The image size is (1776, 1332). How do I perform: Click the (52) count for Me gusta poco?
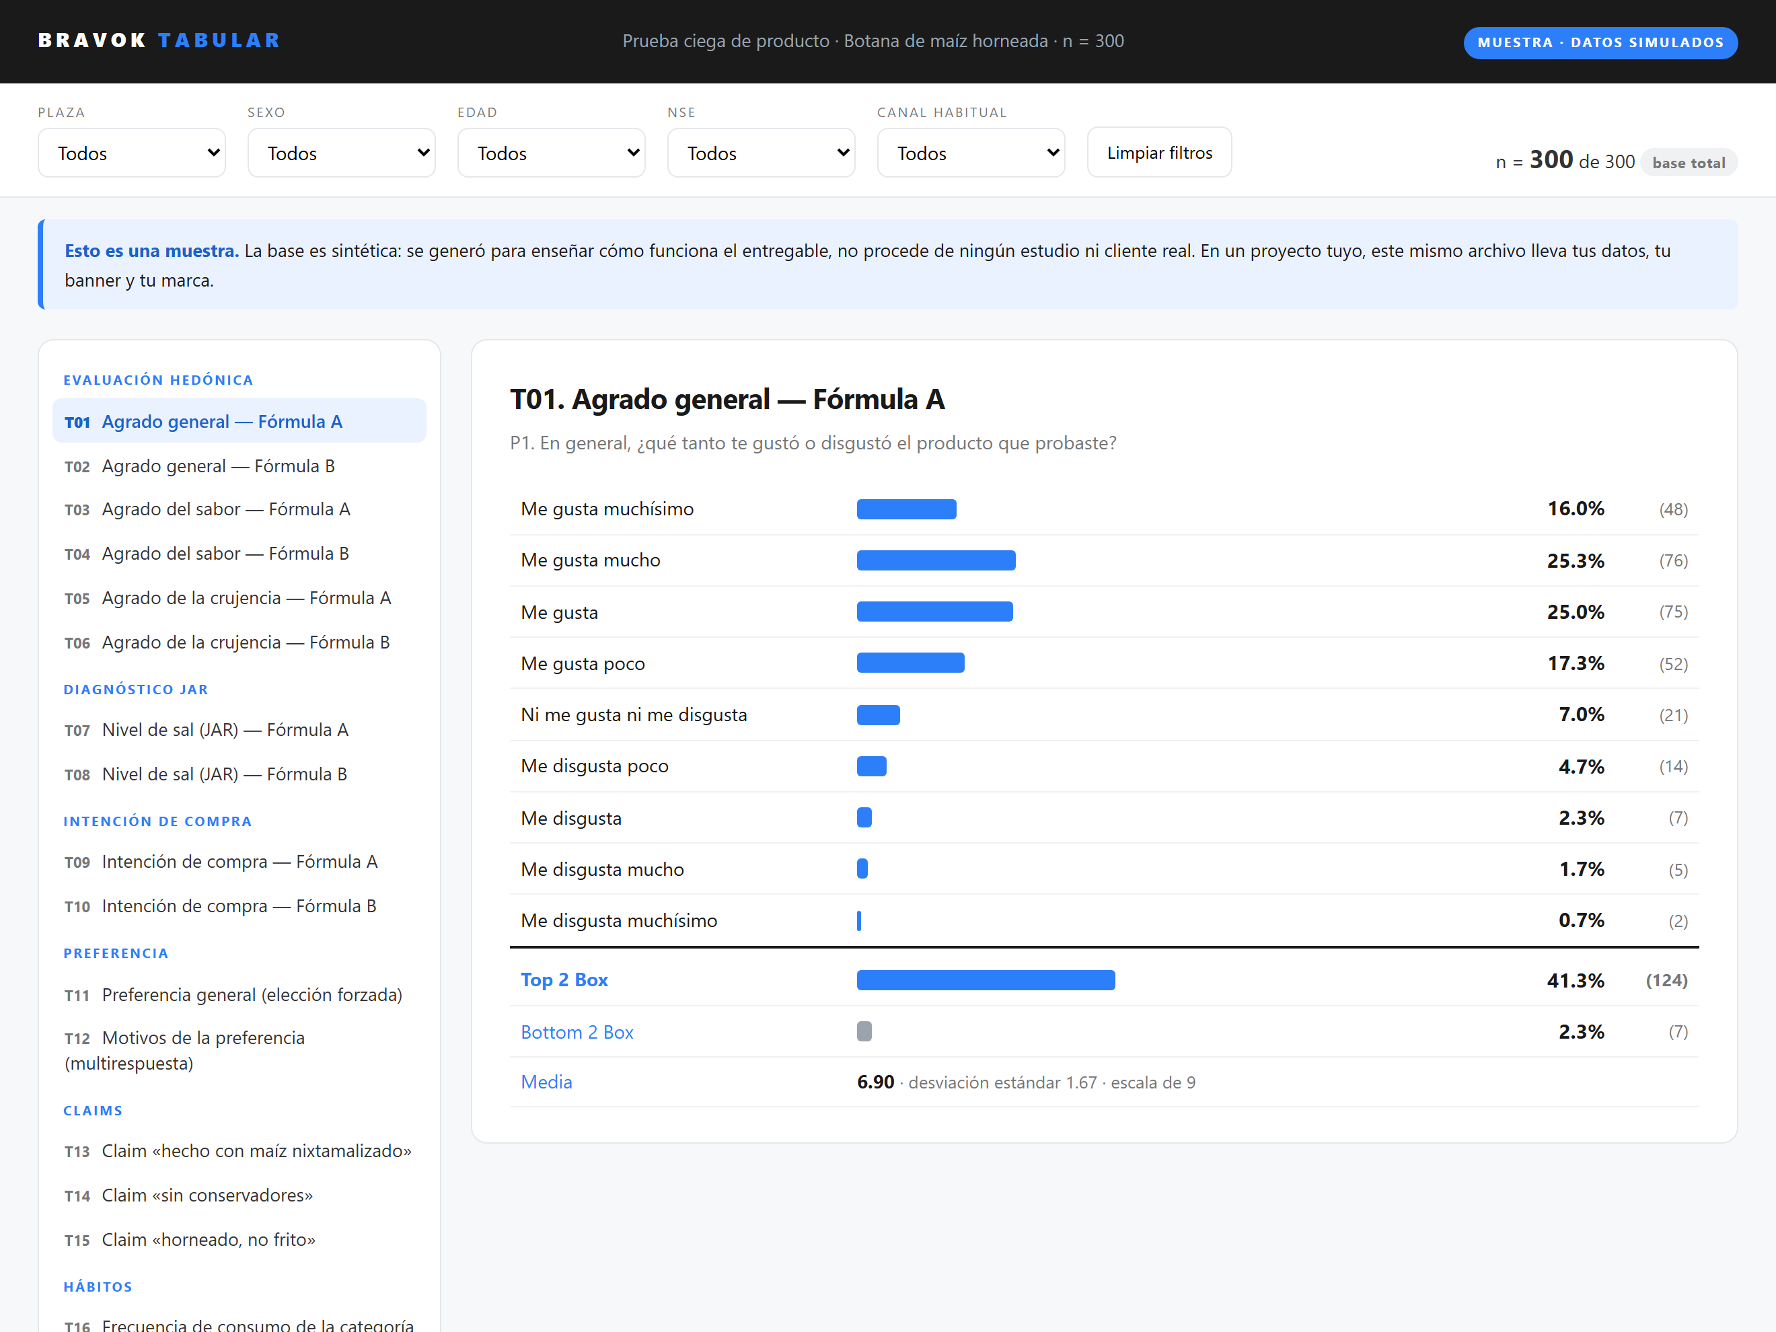pos(1673,664)
